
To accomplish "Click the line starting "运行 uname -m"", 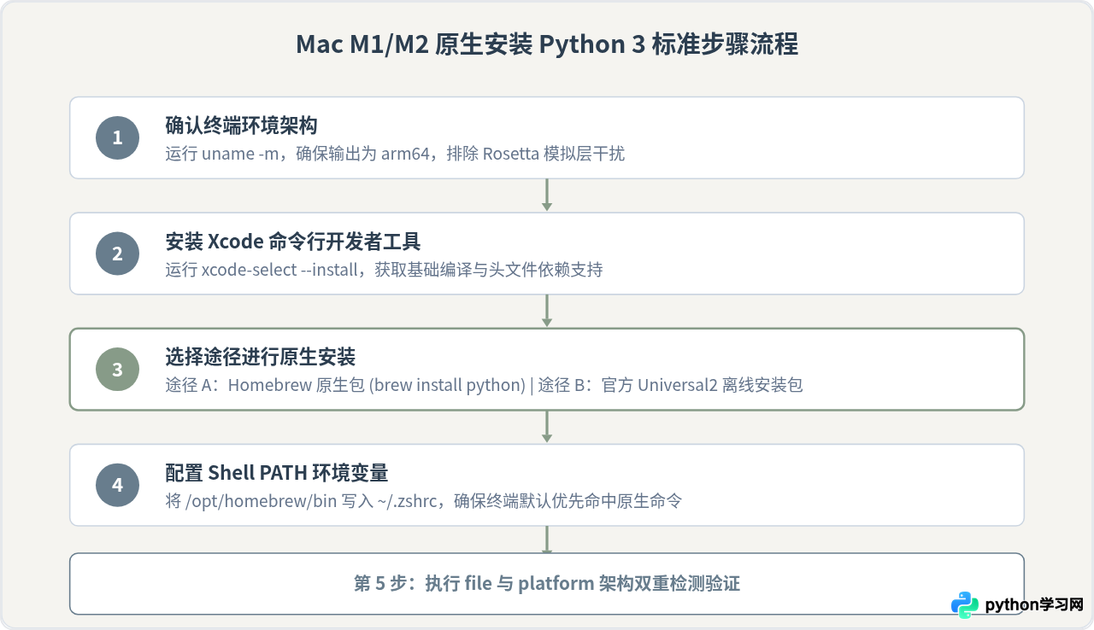I will [x=395, y=154].
